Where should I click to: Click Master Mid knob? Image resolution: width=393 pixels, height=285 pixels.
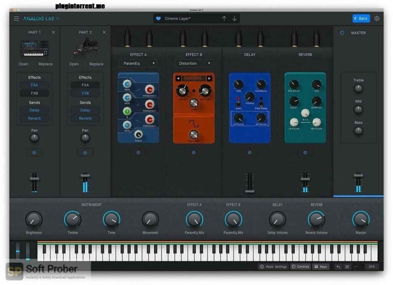pyautogui.click(x=358, y=109)
